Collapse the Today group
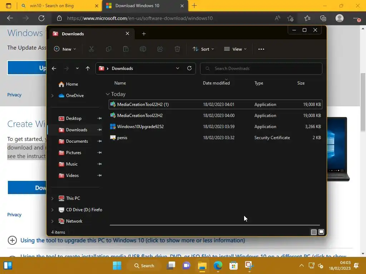Viewport: 366px width, 274px height. 108,94
